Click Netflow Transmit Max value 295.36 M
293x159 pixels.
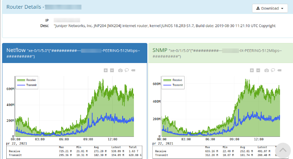pos(65,155)
